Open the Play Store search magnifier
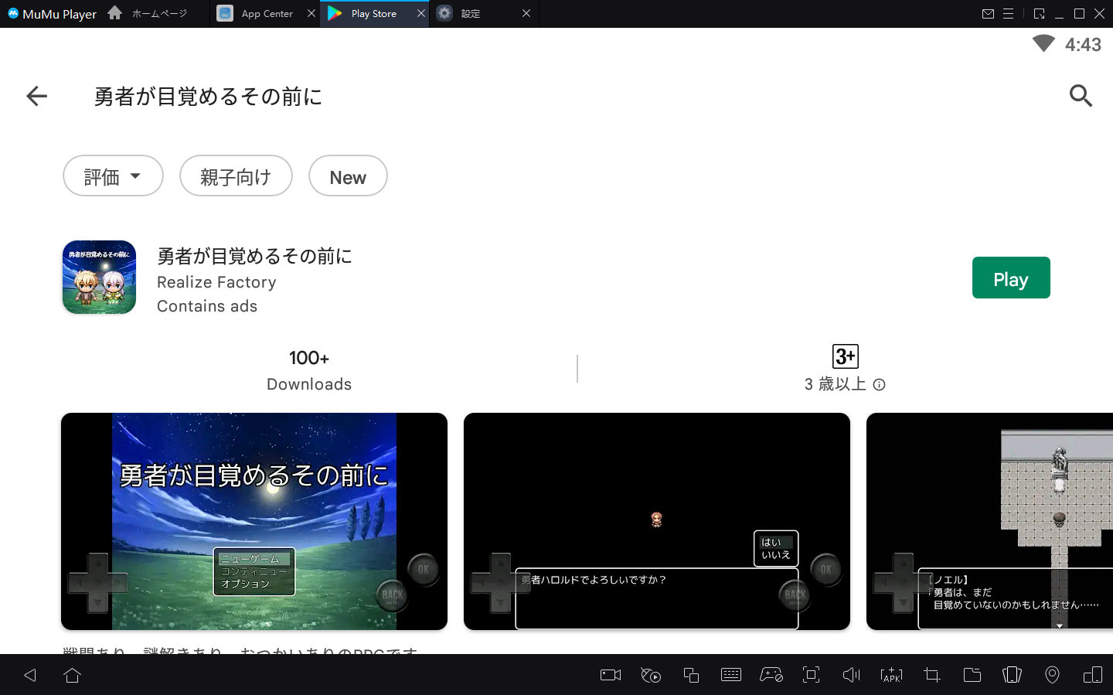 coord(1081,96)
